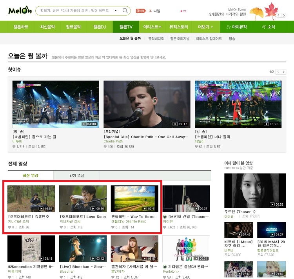Select 멜론오리지널 submenu

pyautogui.click(x=180, y=39)
